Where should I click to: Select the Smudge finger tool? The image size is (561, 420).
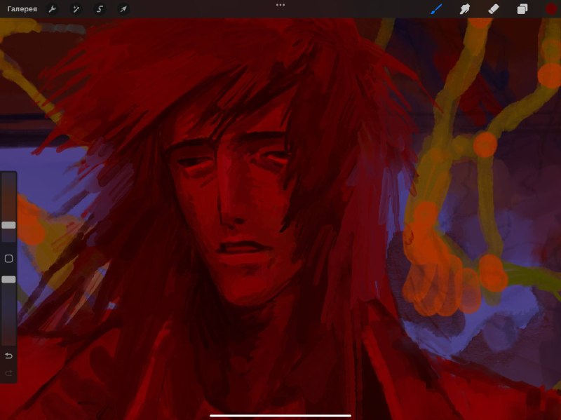pos(464,9)
